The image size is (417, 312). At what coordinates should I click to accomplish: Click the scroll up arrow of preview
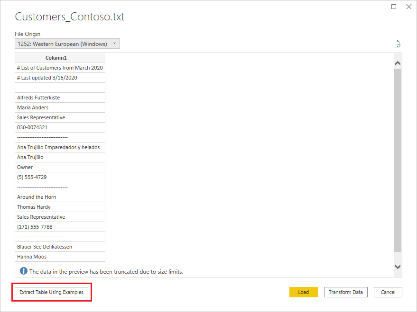pyautogui.click(x=398, y=63)
